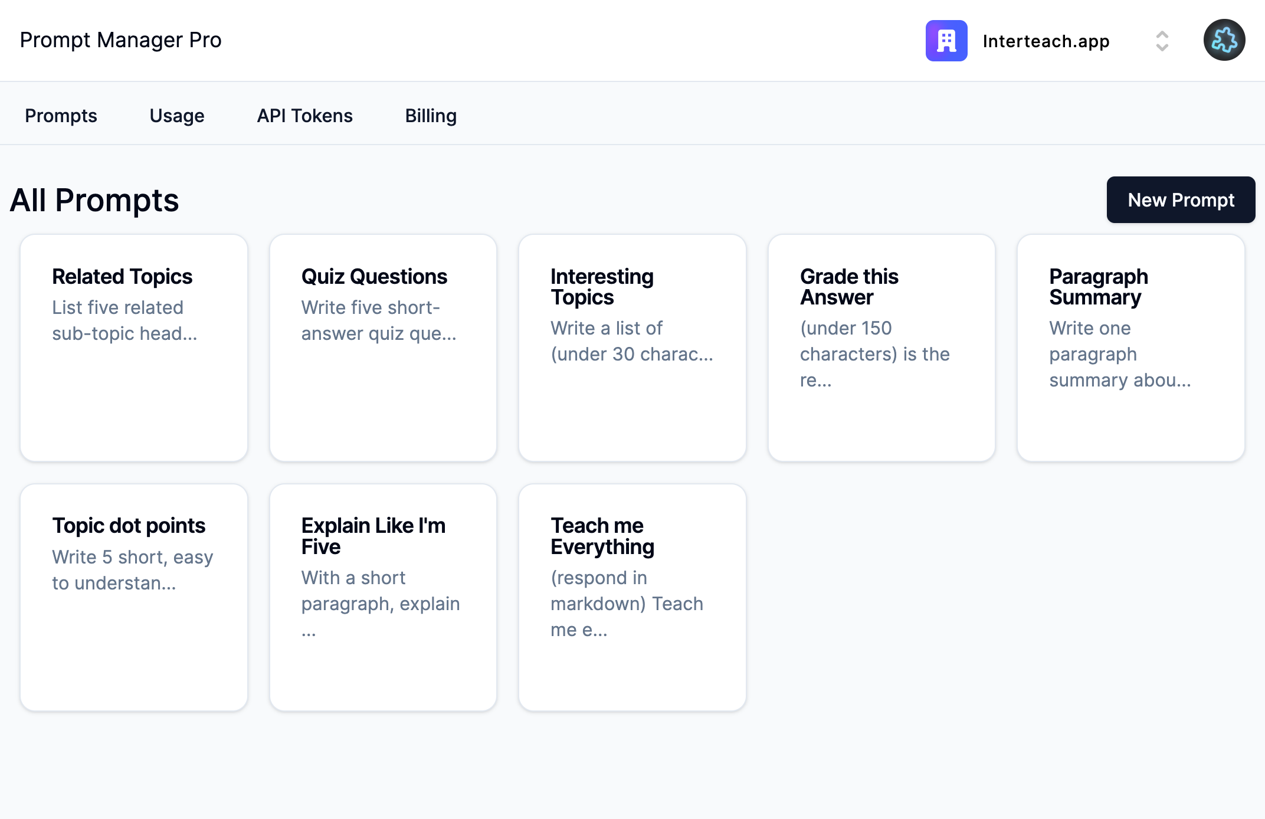Switch to the Prompts tab
The width and height of the screenshot is (1265, 819).
tap(61, 116)
